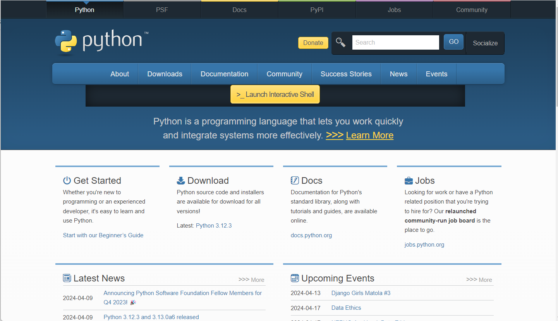558x321 pixels.
Task: Open the Django Girls Matola #3 event
Action: point(361,293)
